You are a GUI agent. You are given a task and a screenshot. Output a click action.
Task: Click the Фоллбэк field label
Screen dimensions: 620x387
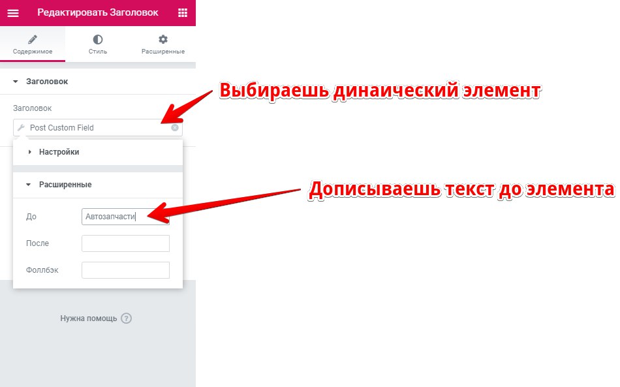coord(42,270)
